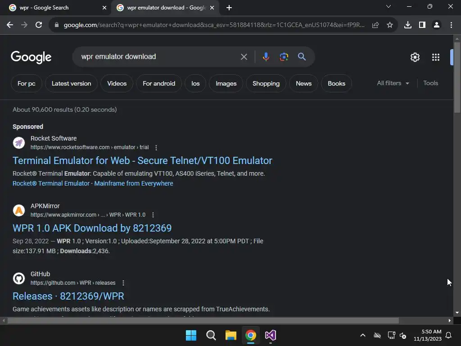Viewport: 461px width, 346px height.
Task: View site information lock icon
Action: [57, 25]
